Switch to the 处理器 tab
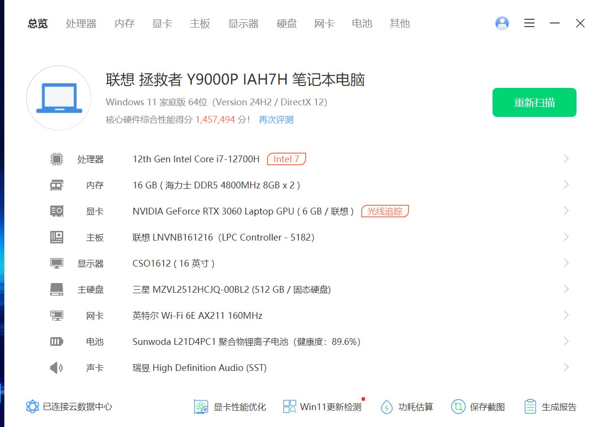591x427 pixels. coord(81,23)
